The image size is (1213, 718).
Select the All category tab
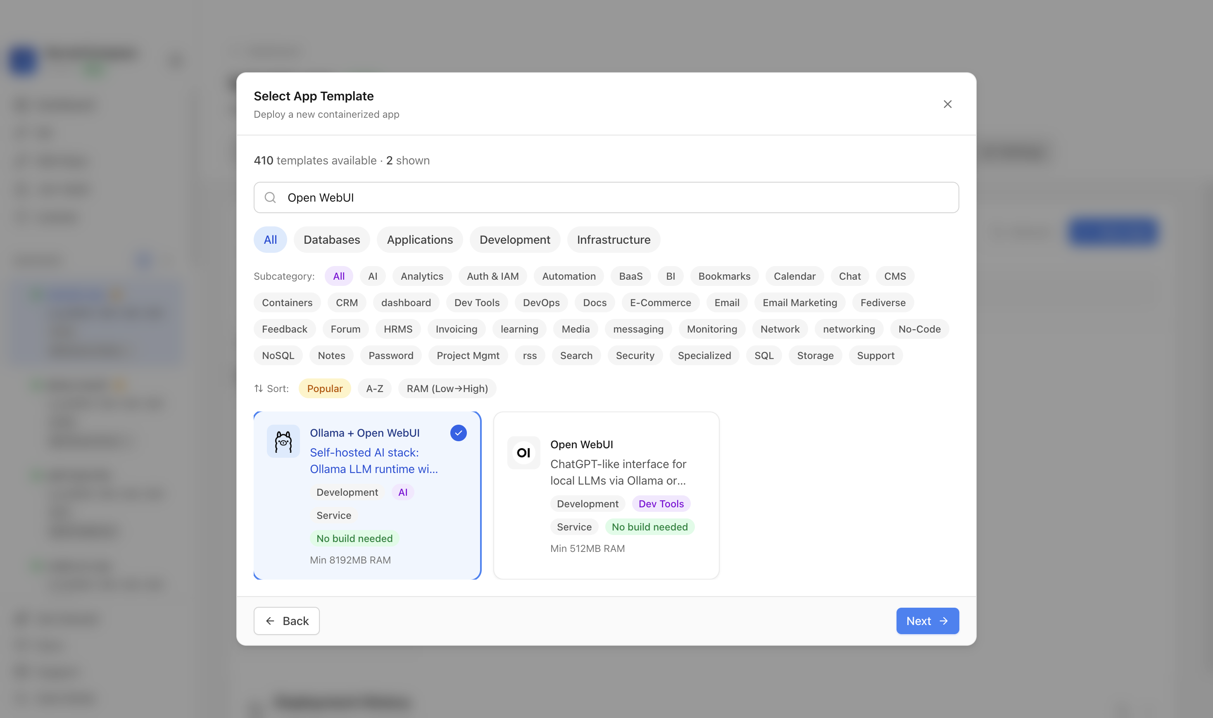pos(271,240)
